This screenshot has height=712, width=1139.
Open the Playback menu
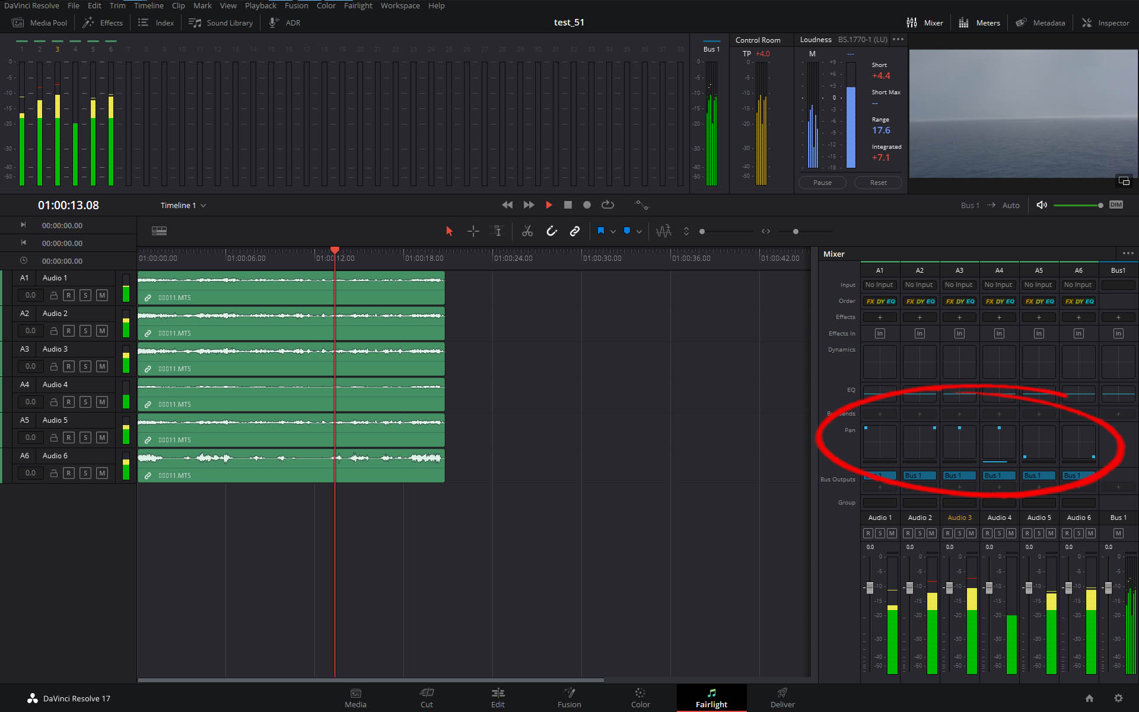260,5
